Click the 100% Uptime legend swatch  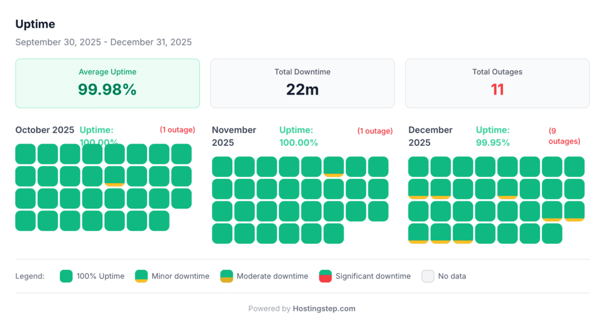pyautogui.click(x=66, y=276)
